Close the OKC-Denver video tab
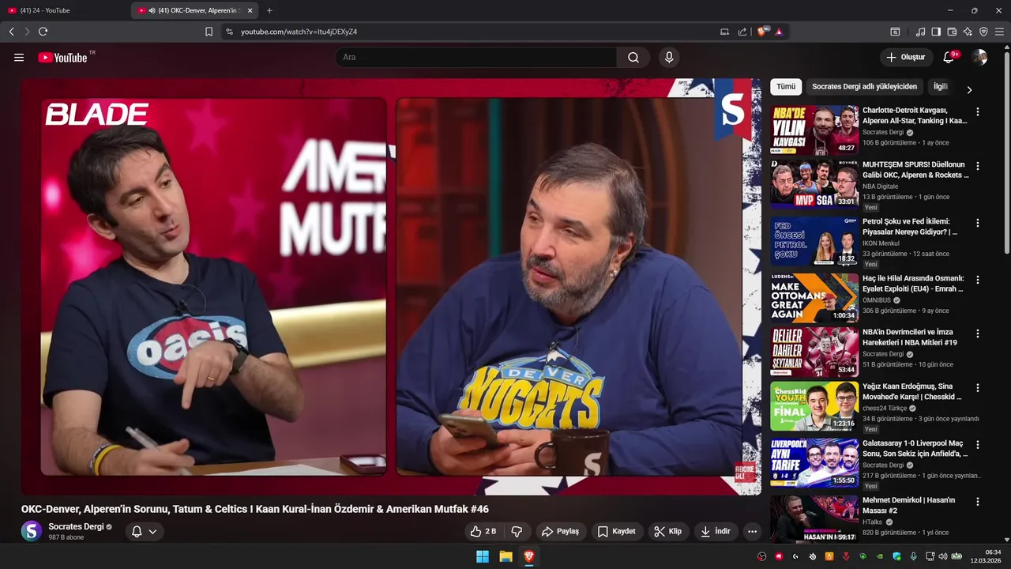1011x569 pixels. point(250,10)
